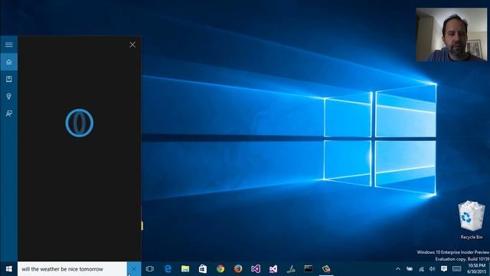Open the Command Prompt taskbar icon

(308, 268)
